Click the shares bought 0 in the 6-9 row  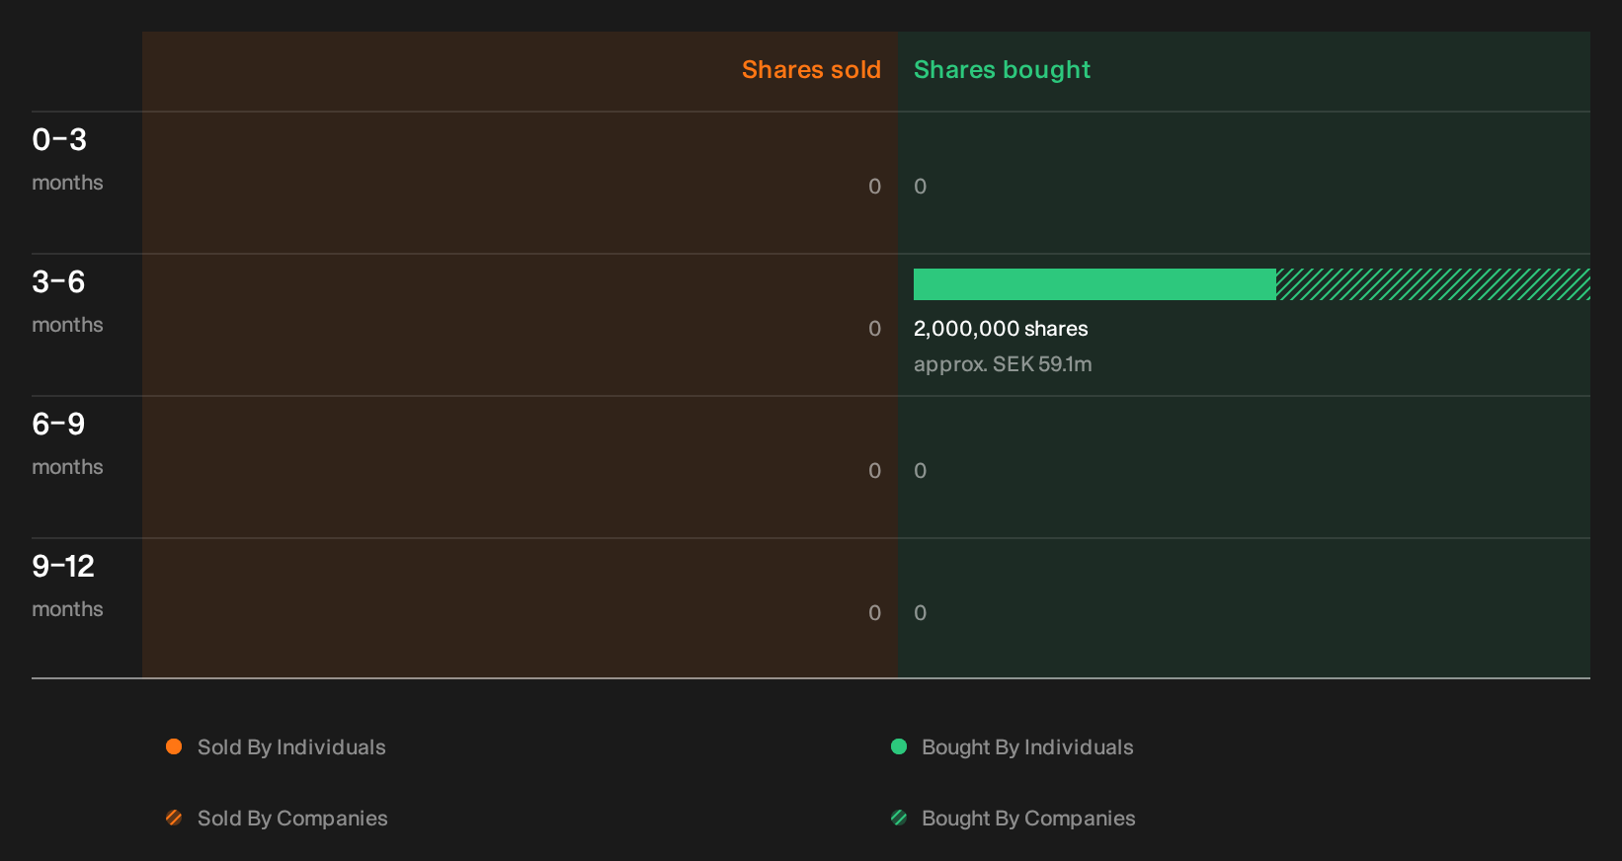(921, 471)
